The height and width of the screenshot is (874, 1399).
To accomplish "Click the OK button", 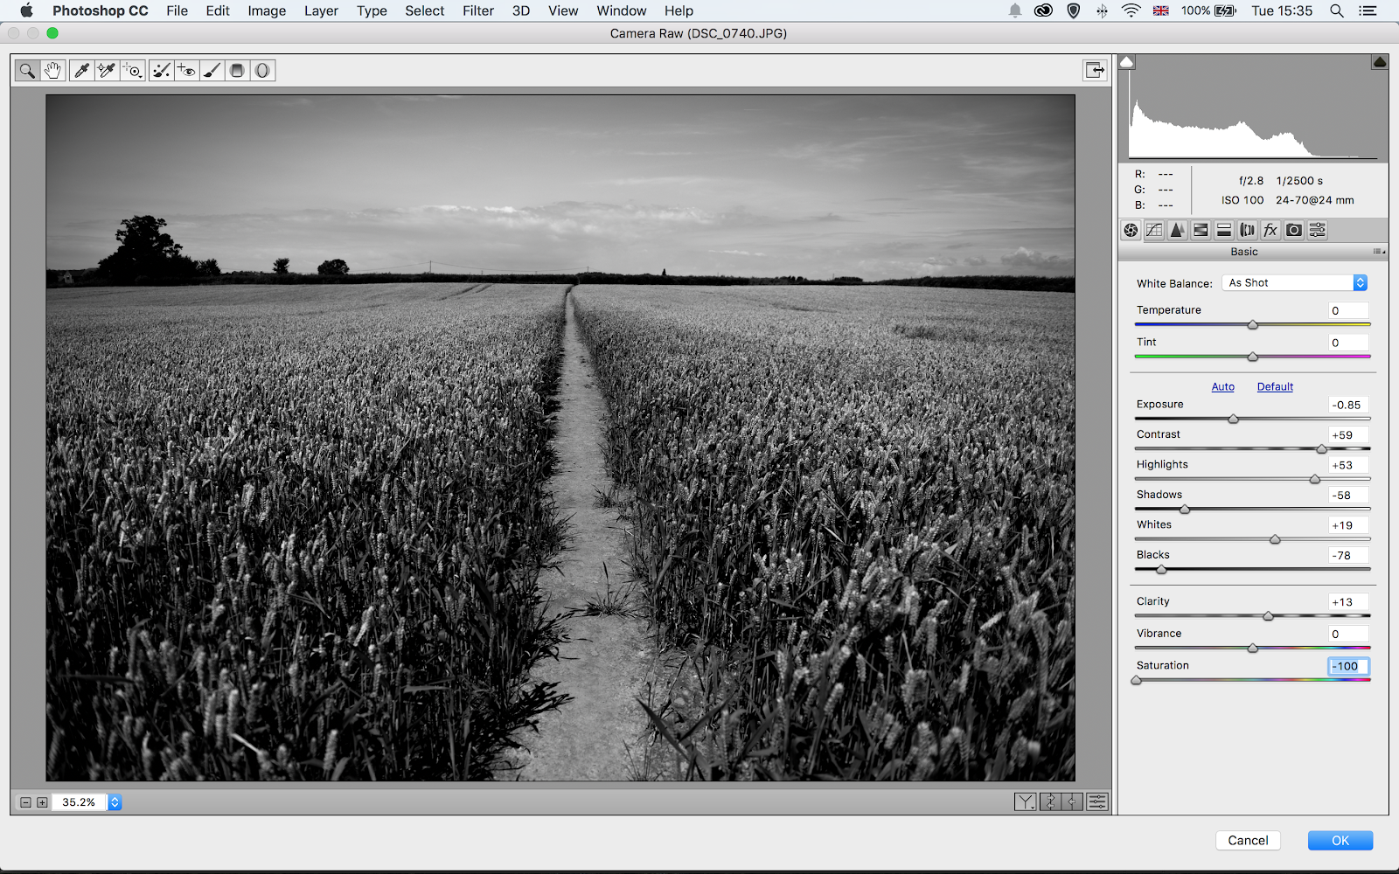I will [x=1340, y=840].
